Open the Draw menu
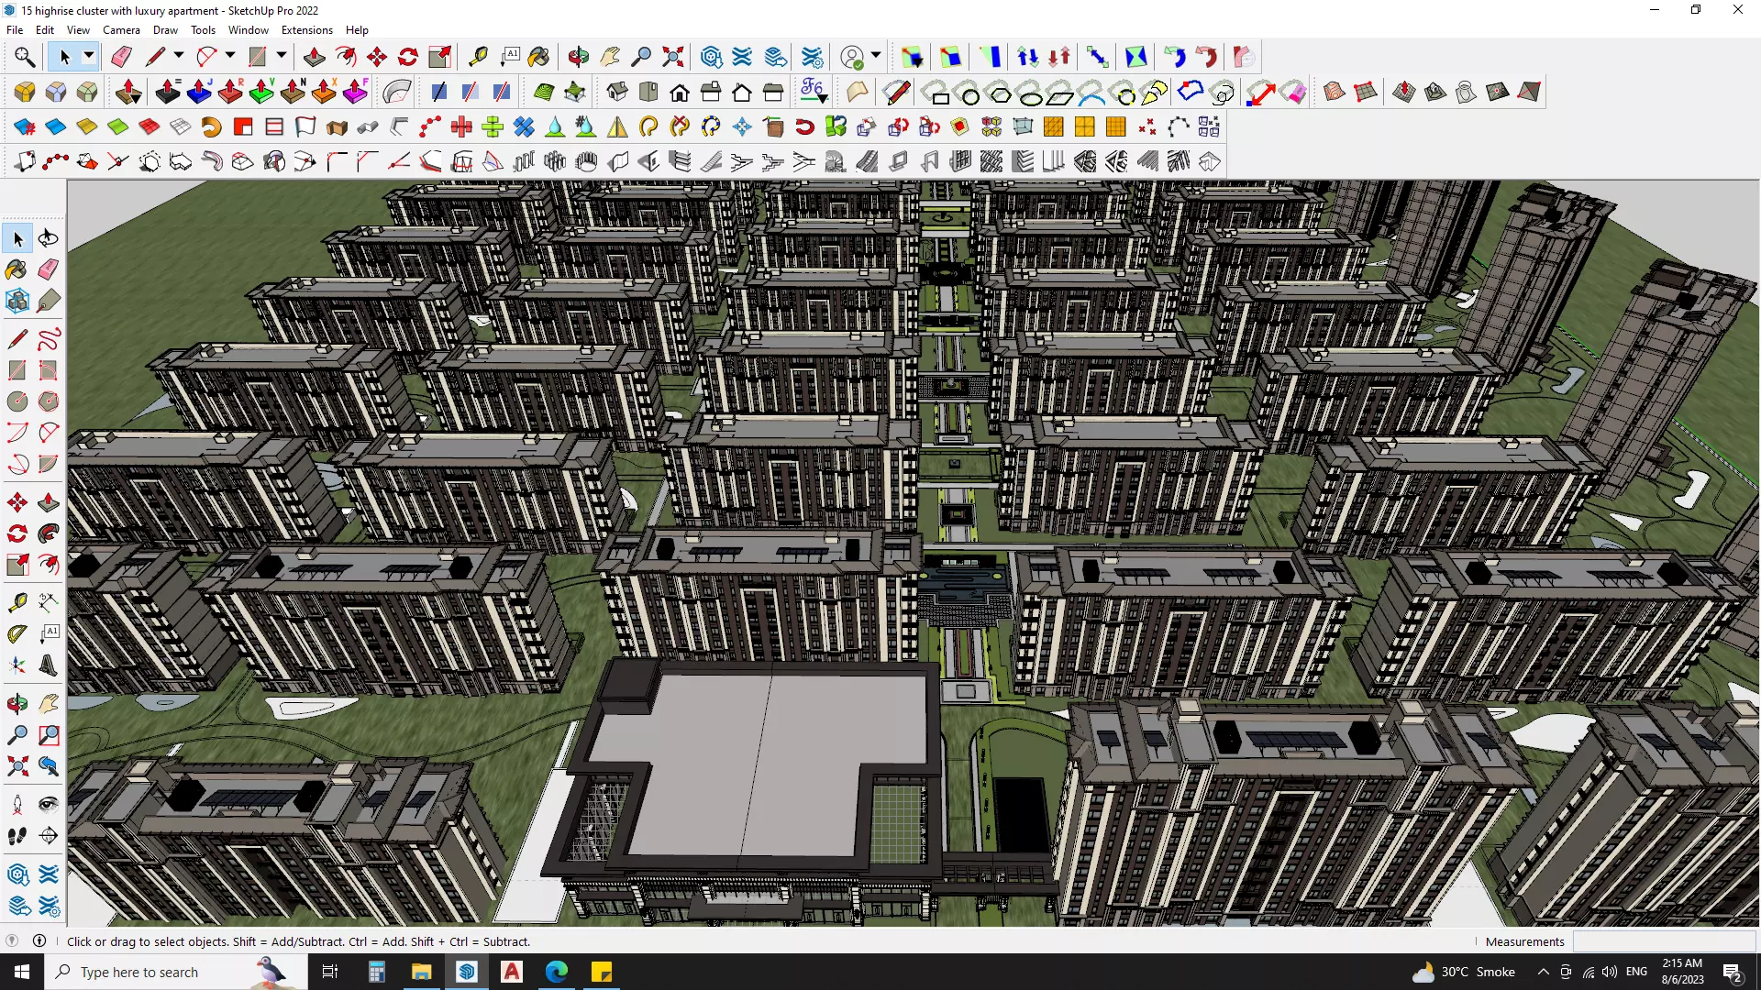 (165, 29)
